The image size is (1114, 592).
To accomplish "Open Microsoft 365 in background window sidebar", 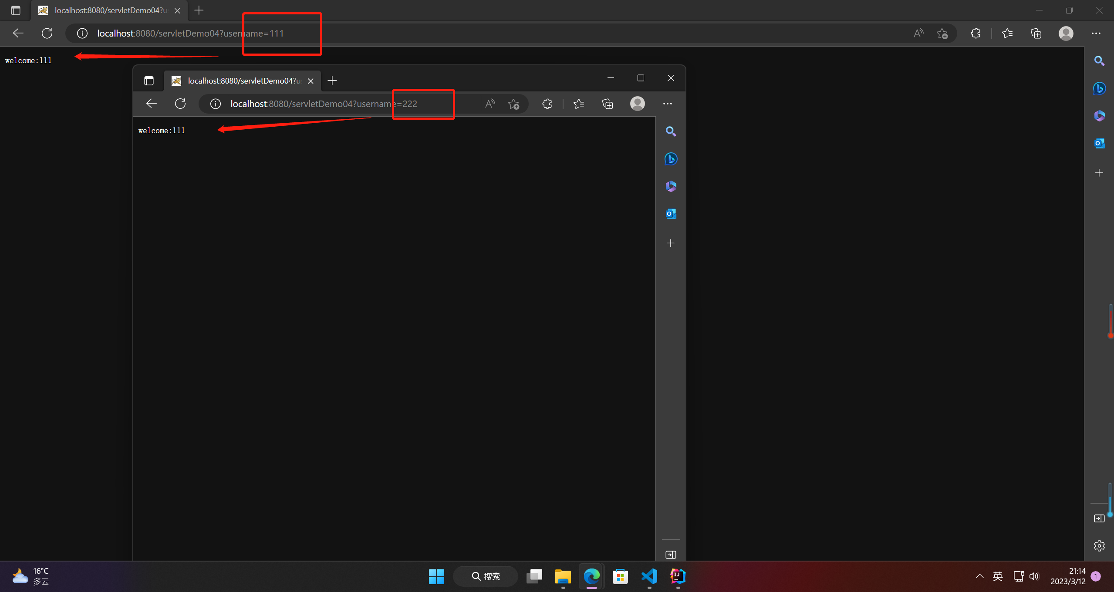I will (x=1099, y=116).
